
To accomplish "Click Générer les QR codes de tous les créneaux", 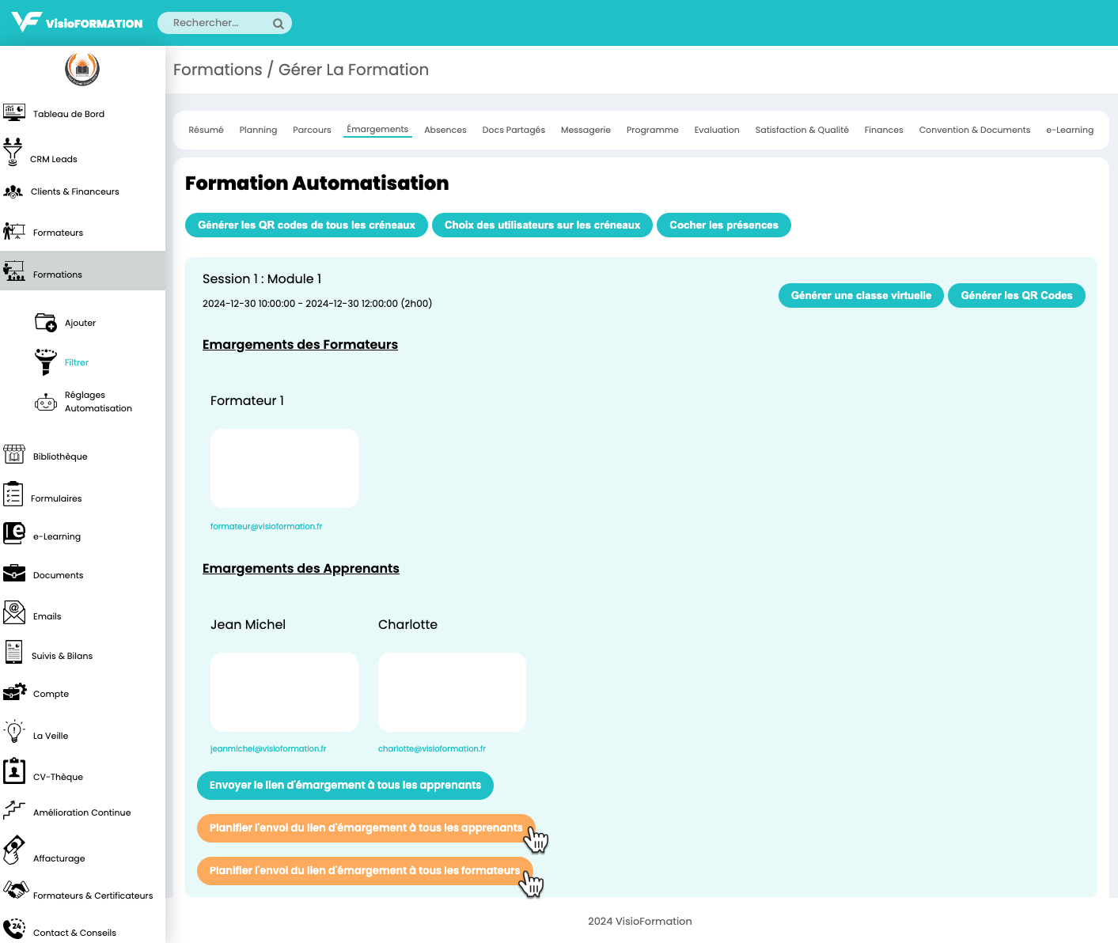I will (306, 225).
